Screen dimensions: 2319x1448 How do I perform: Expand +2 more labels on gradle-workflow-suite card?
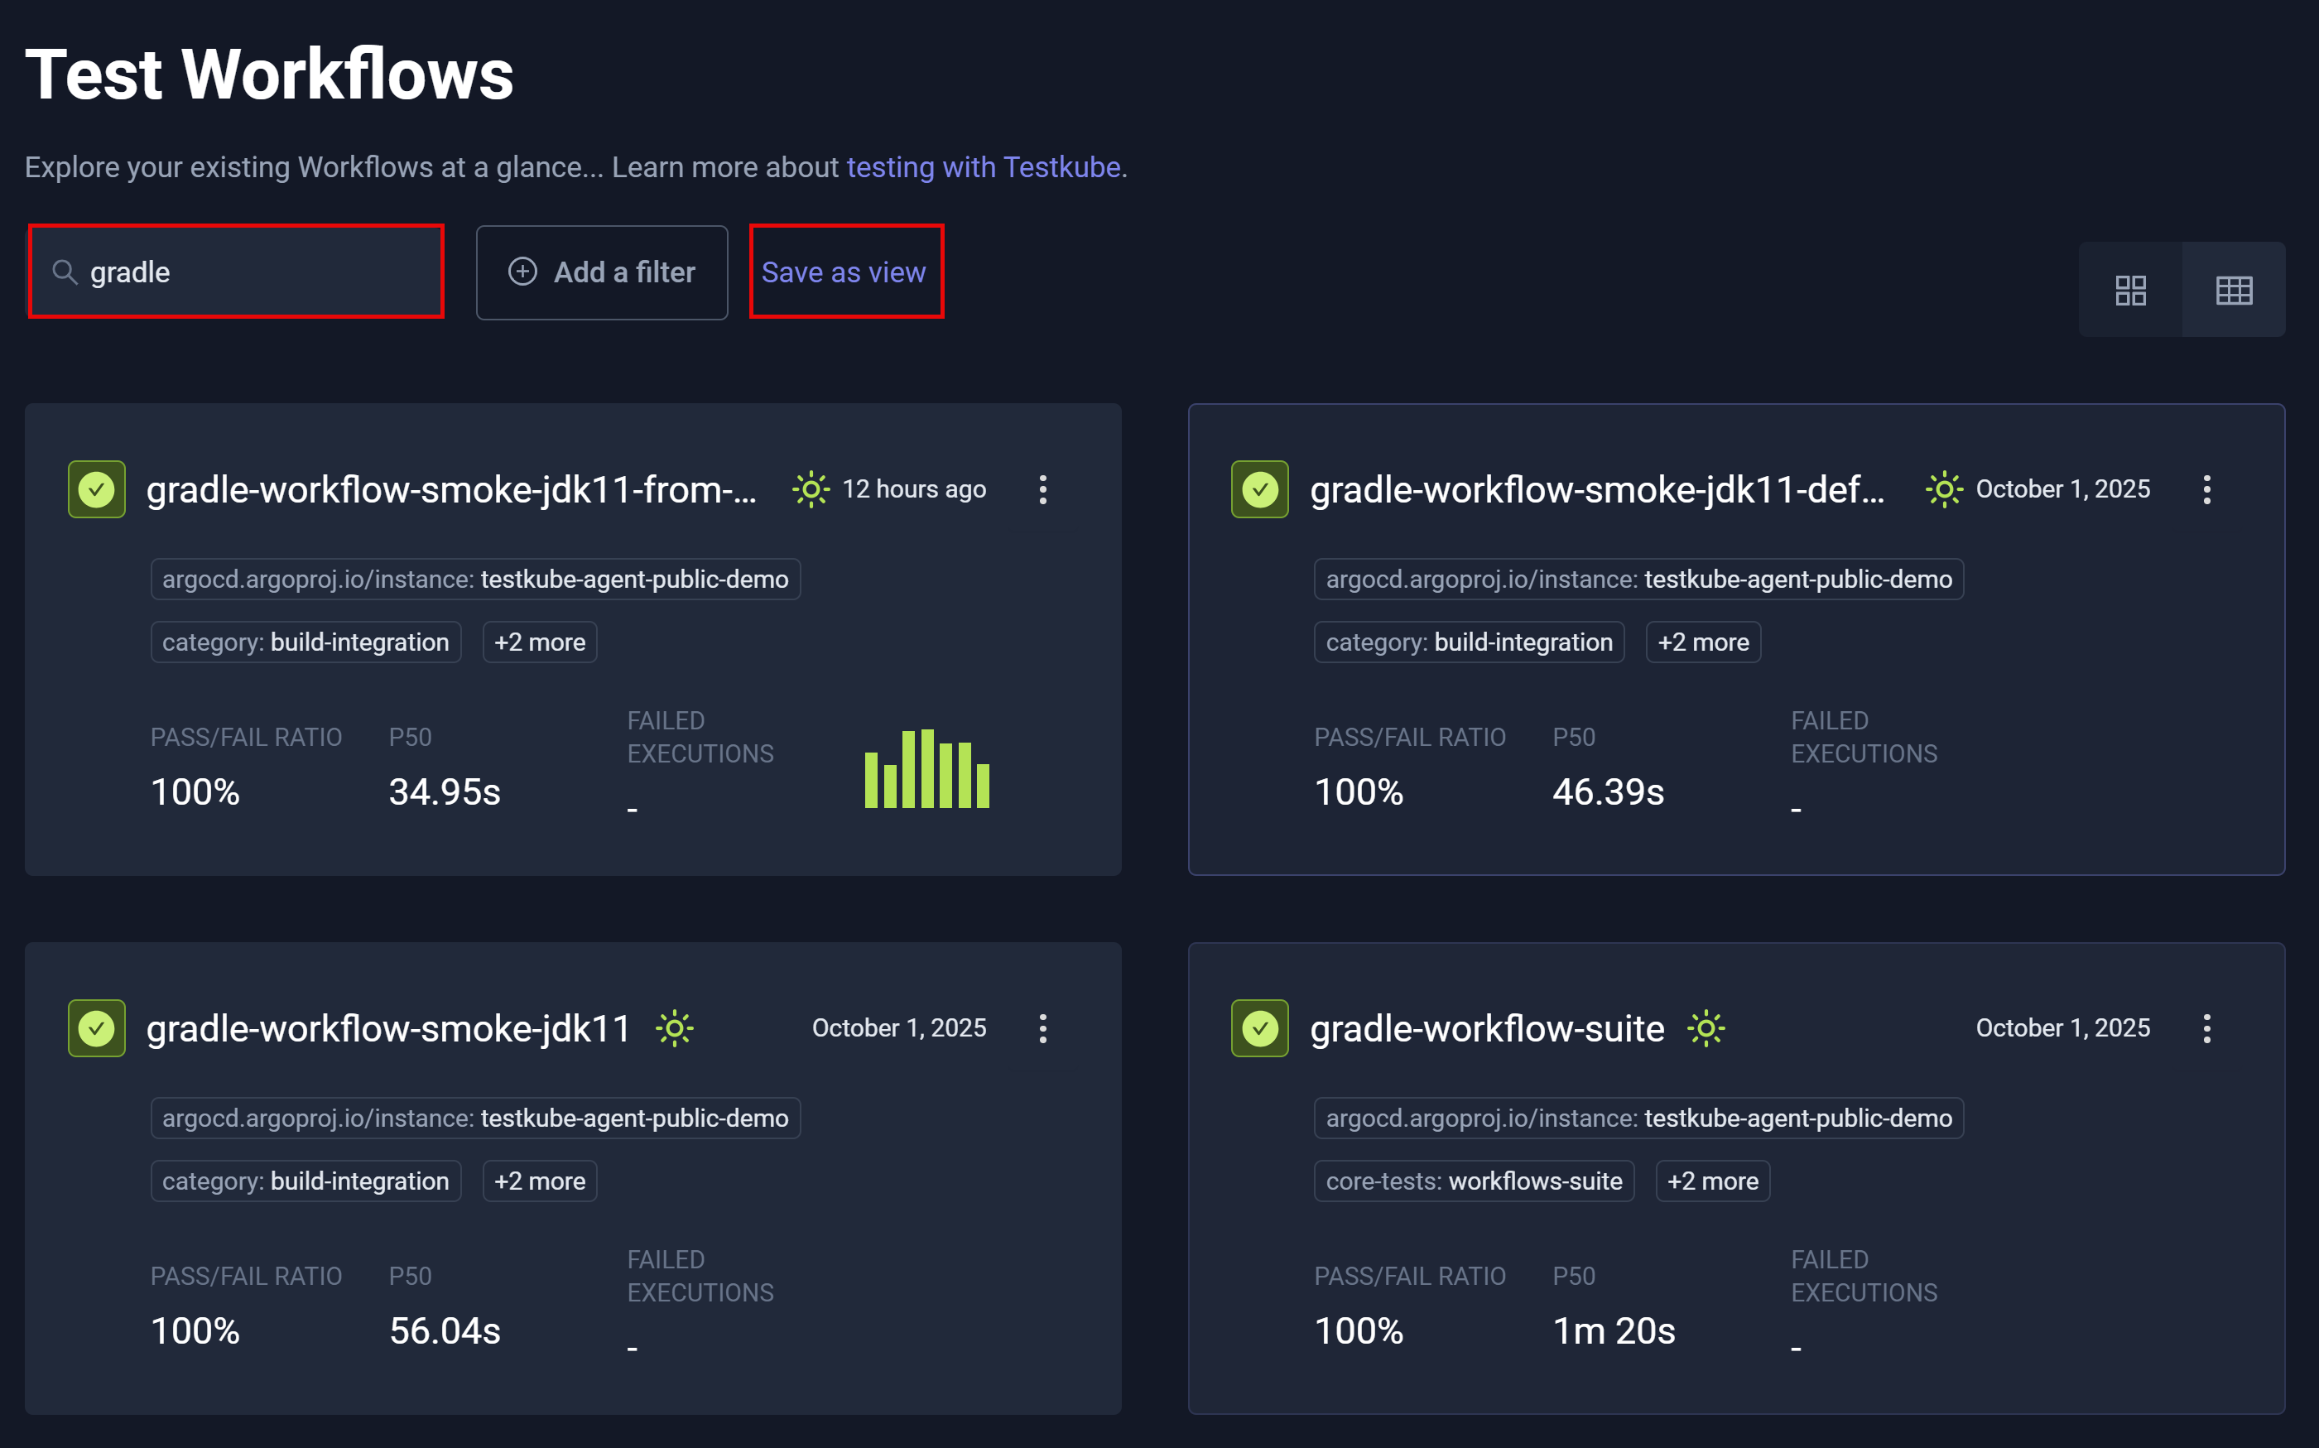coord(1712,1181)
